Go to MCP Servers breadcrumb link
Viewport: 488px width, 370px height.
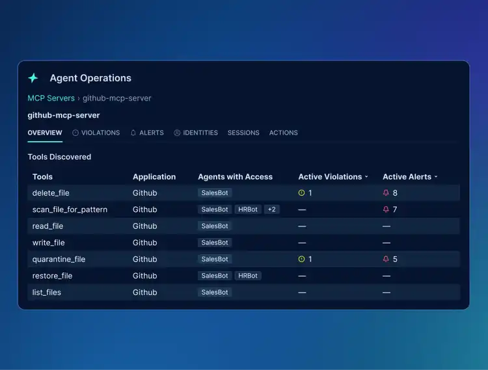[x=51, y=98]
